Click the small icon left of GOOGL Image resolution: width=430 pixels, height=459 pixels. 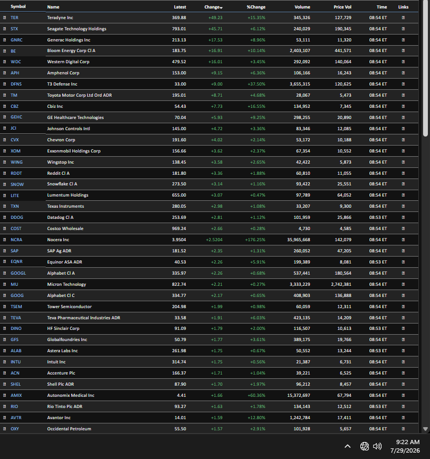pyautogui.click(x=4, y=273)
